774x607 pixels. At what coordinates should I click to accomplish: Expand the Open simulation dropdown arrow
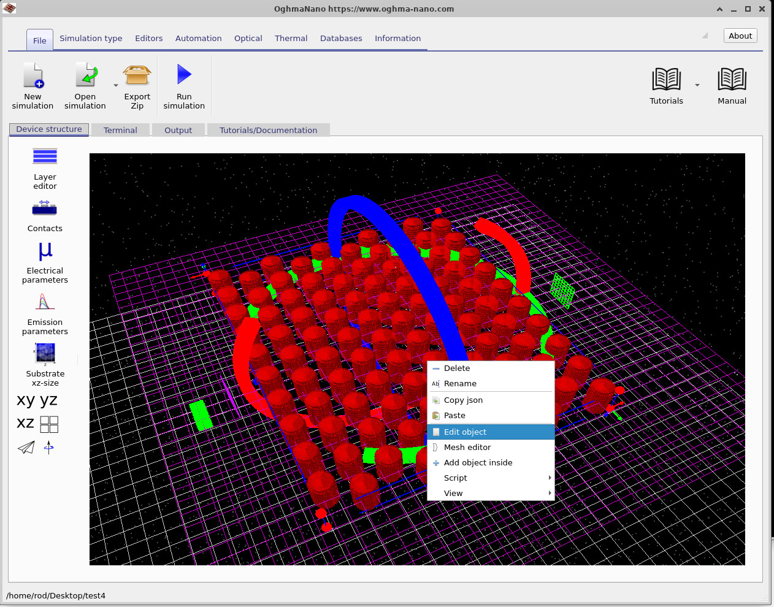(116, 86)
